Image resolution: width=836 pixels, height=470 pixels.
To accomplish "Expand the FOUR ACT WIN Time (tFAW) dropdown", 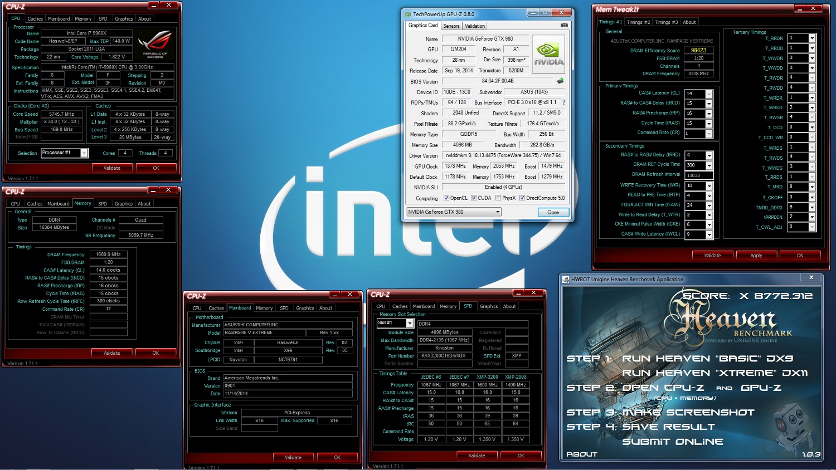I will pyautogui.click(x=709, y=205).
